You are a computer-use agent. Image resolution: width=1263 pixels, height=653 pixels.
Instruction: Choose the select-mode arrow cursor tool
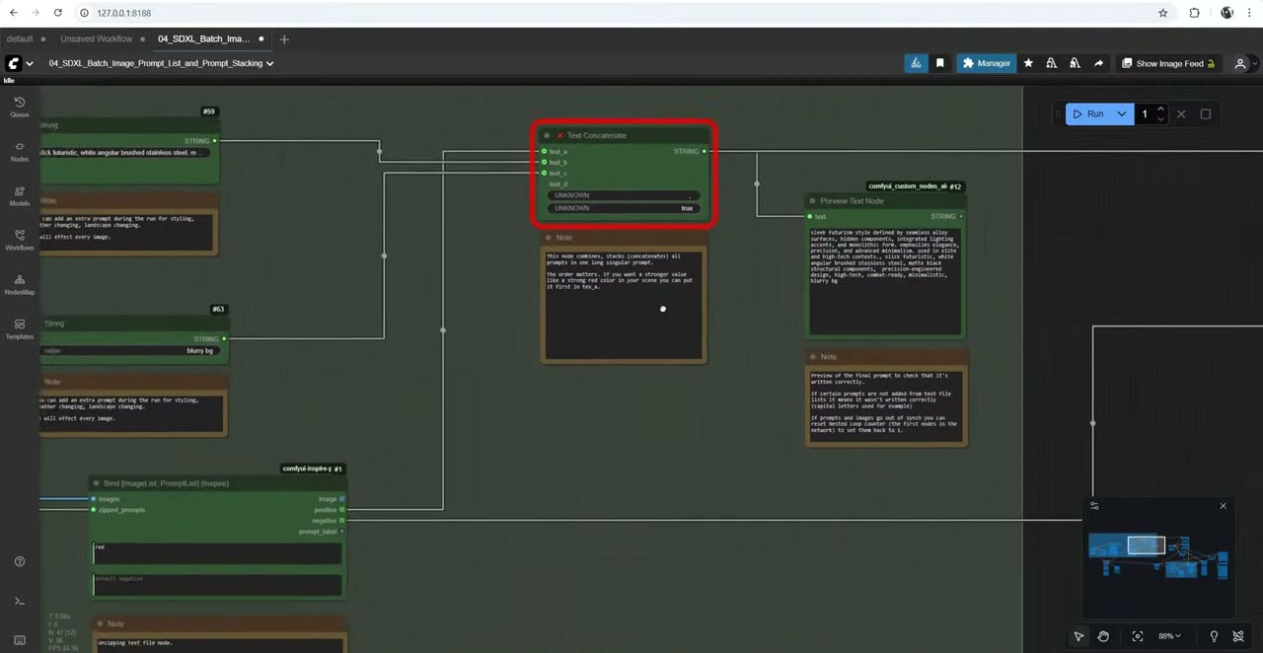(x=1078, y=636)
